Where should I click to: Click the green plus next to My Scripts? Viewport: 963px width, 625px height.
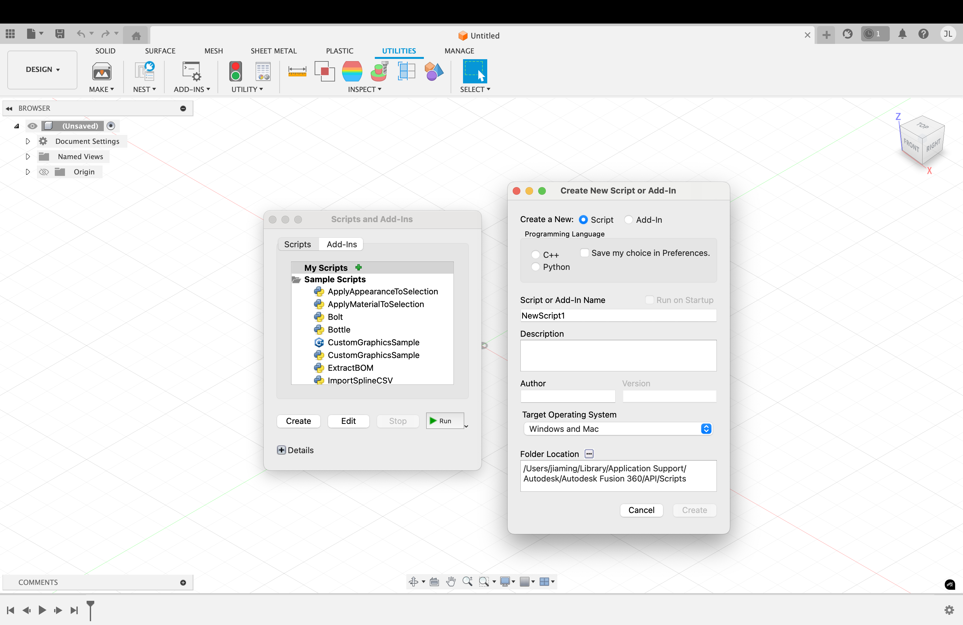point(359,267)
